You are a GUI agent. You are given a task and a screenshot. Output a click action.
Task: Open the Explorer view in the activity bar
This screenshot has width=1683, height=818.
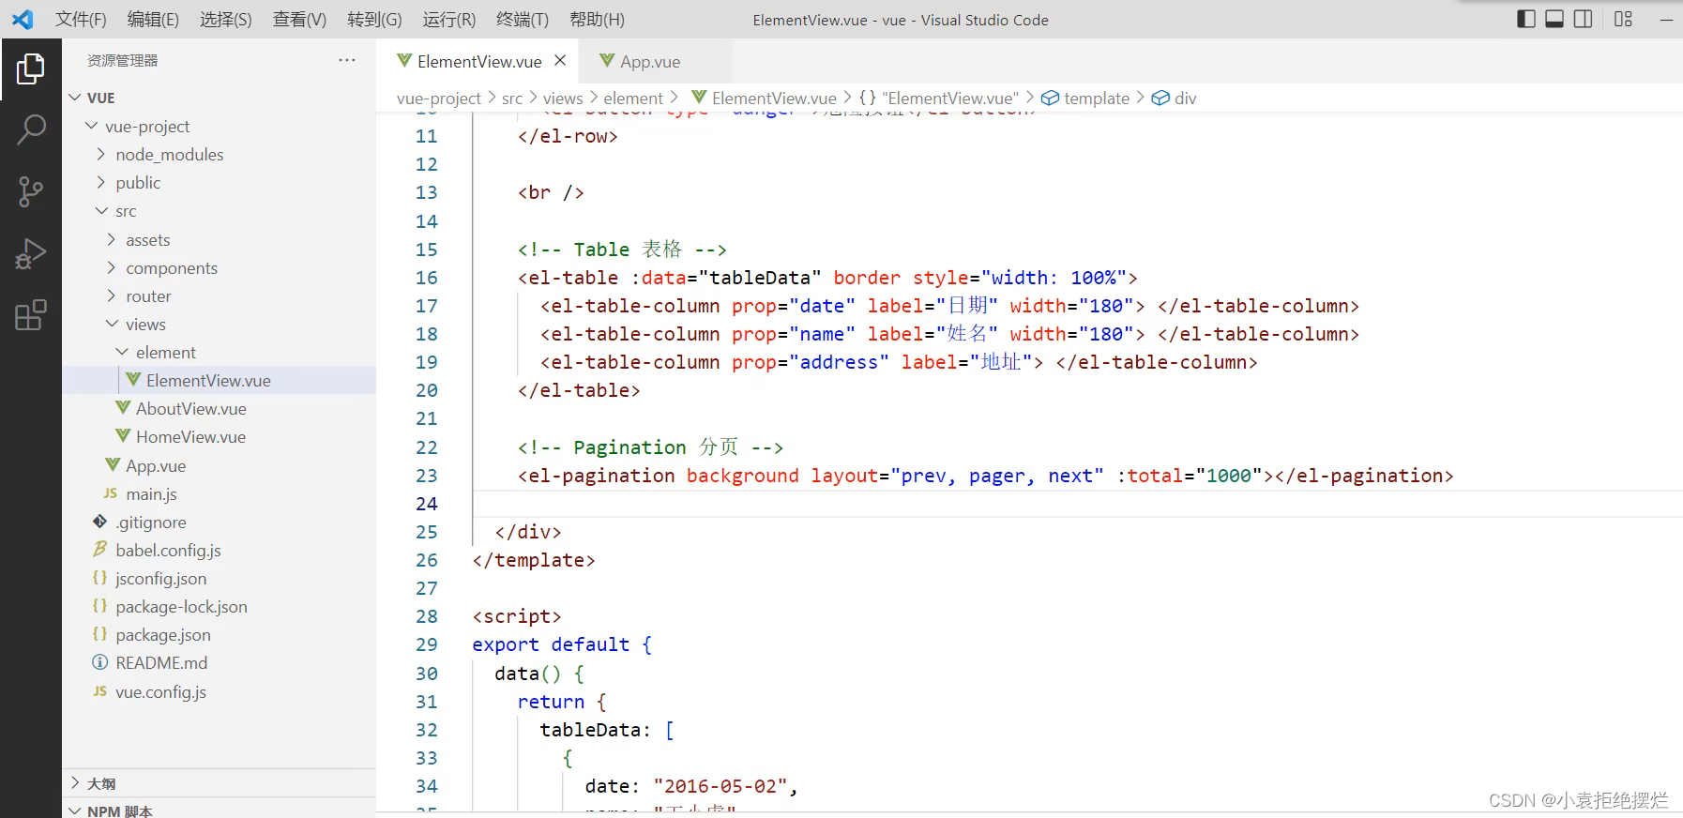(x=30, y=68)
